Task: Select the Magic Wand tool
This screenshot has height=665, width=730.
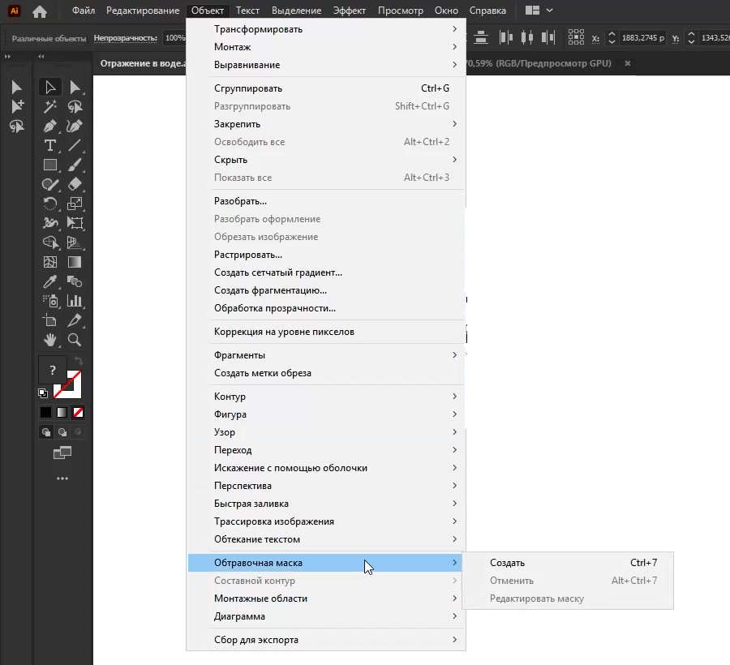Action: 50,106
